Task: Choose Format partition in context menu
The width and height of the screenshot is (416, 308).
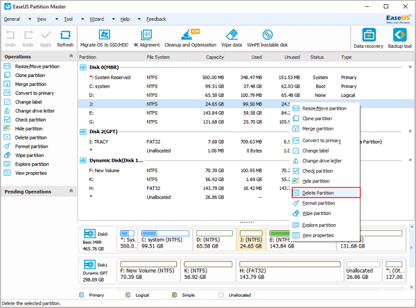Action: click(x=326, y=203)
